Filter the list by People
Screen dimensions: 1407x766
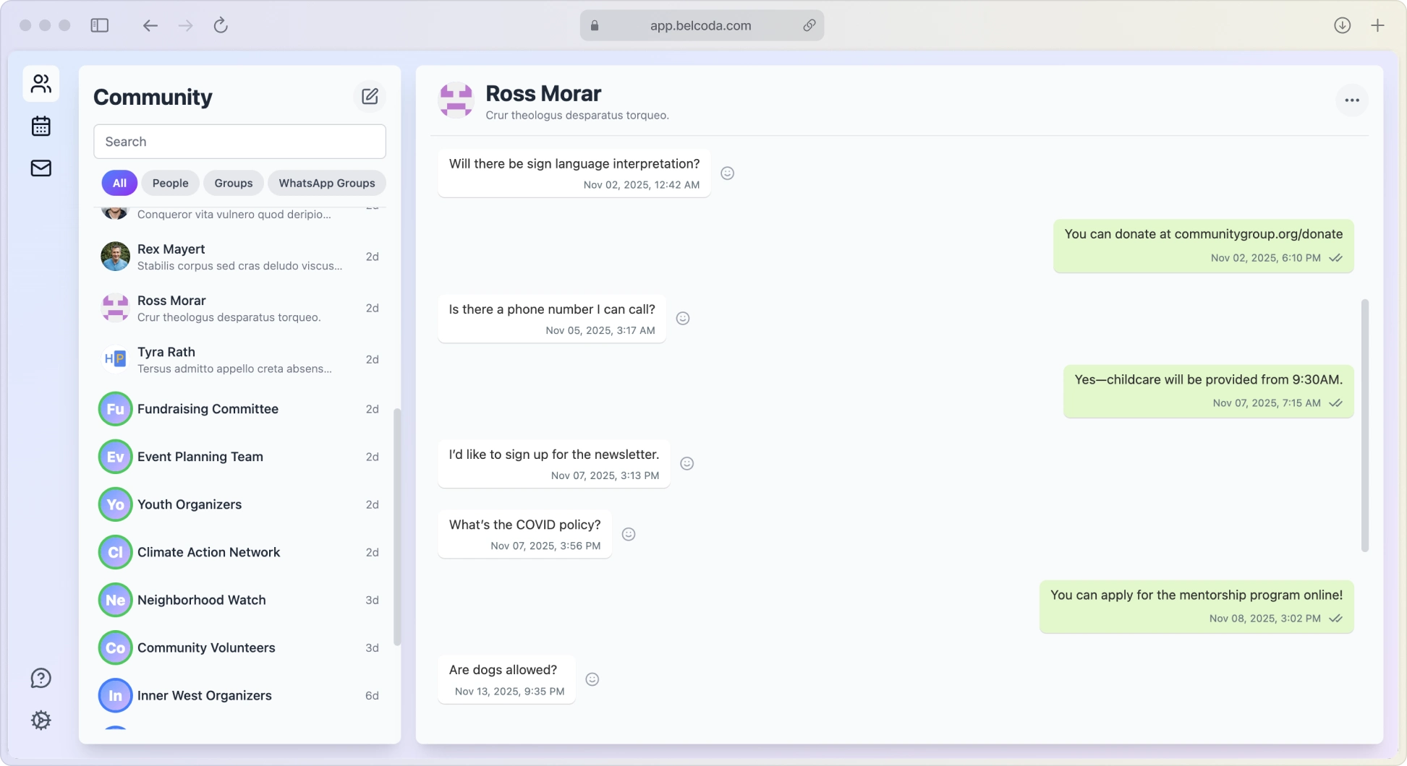click(x=170, y=184)
